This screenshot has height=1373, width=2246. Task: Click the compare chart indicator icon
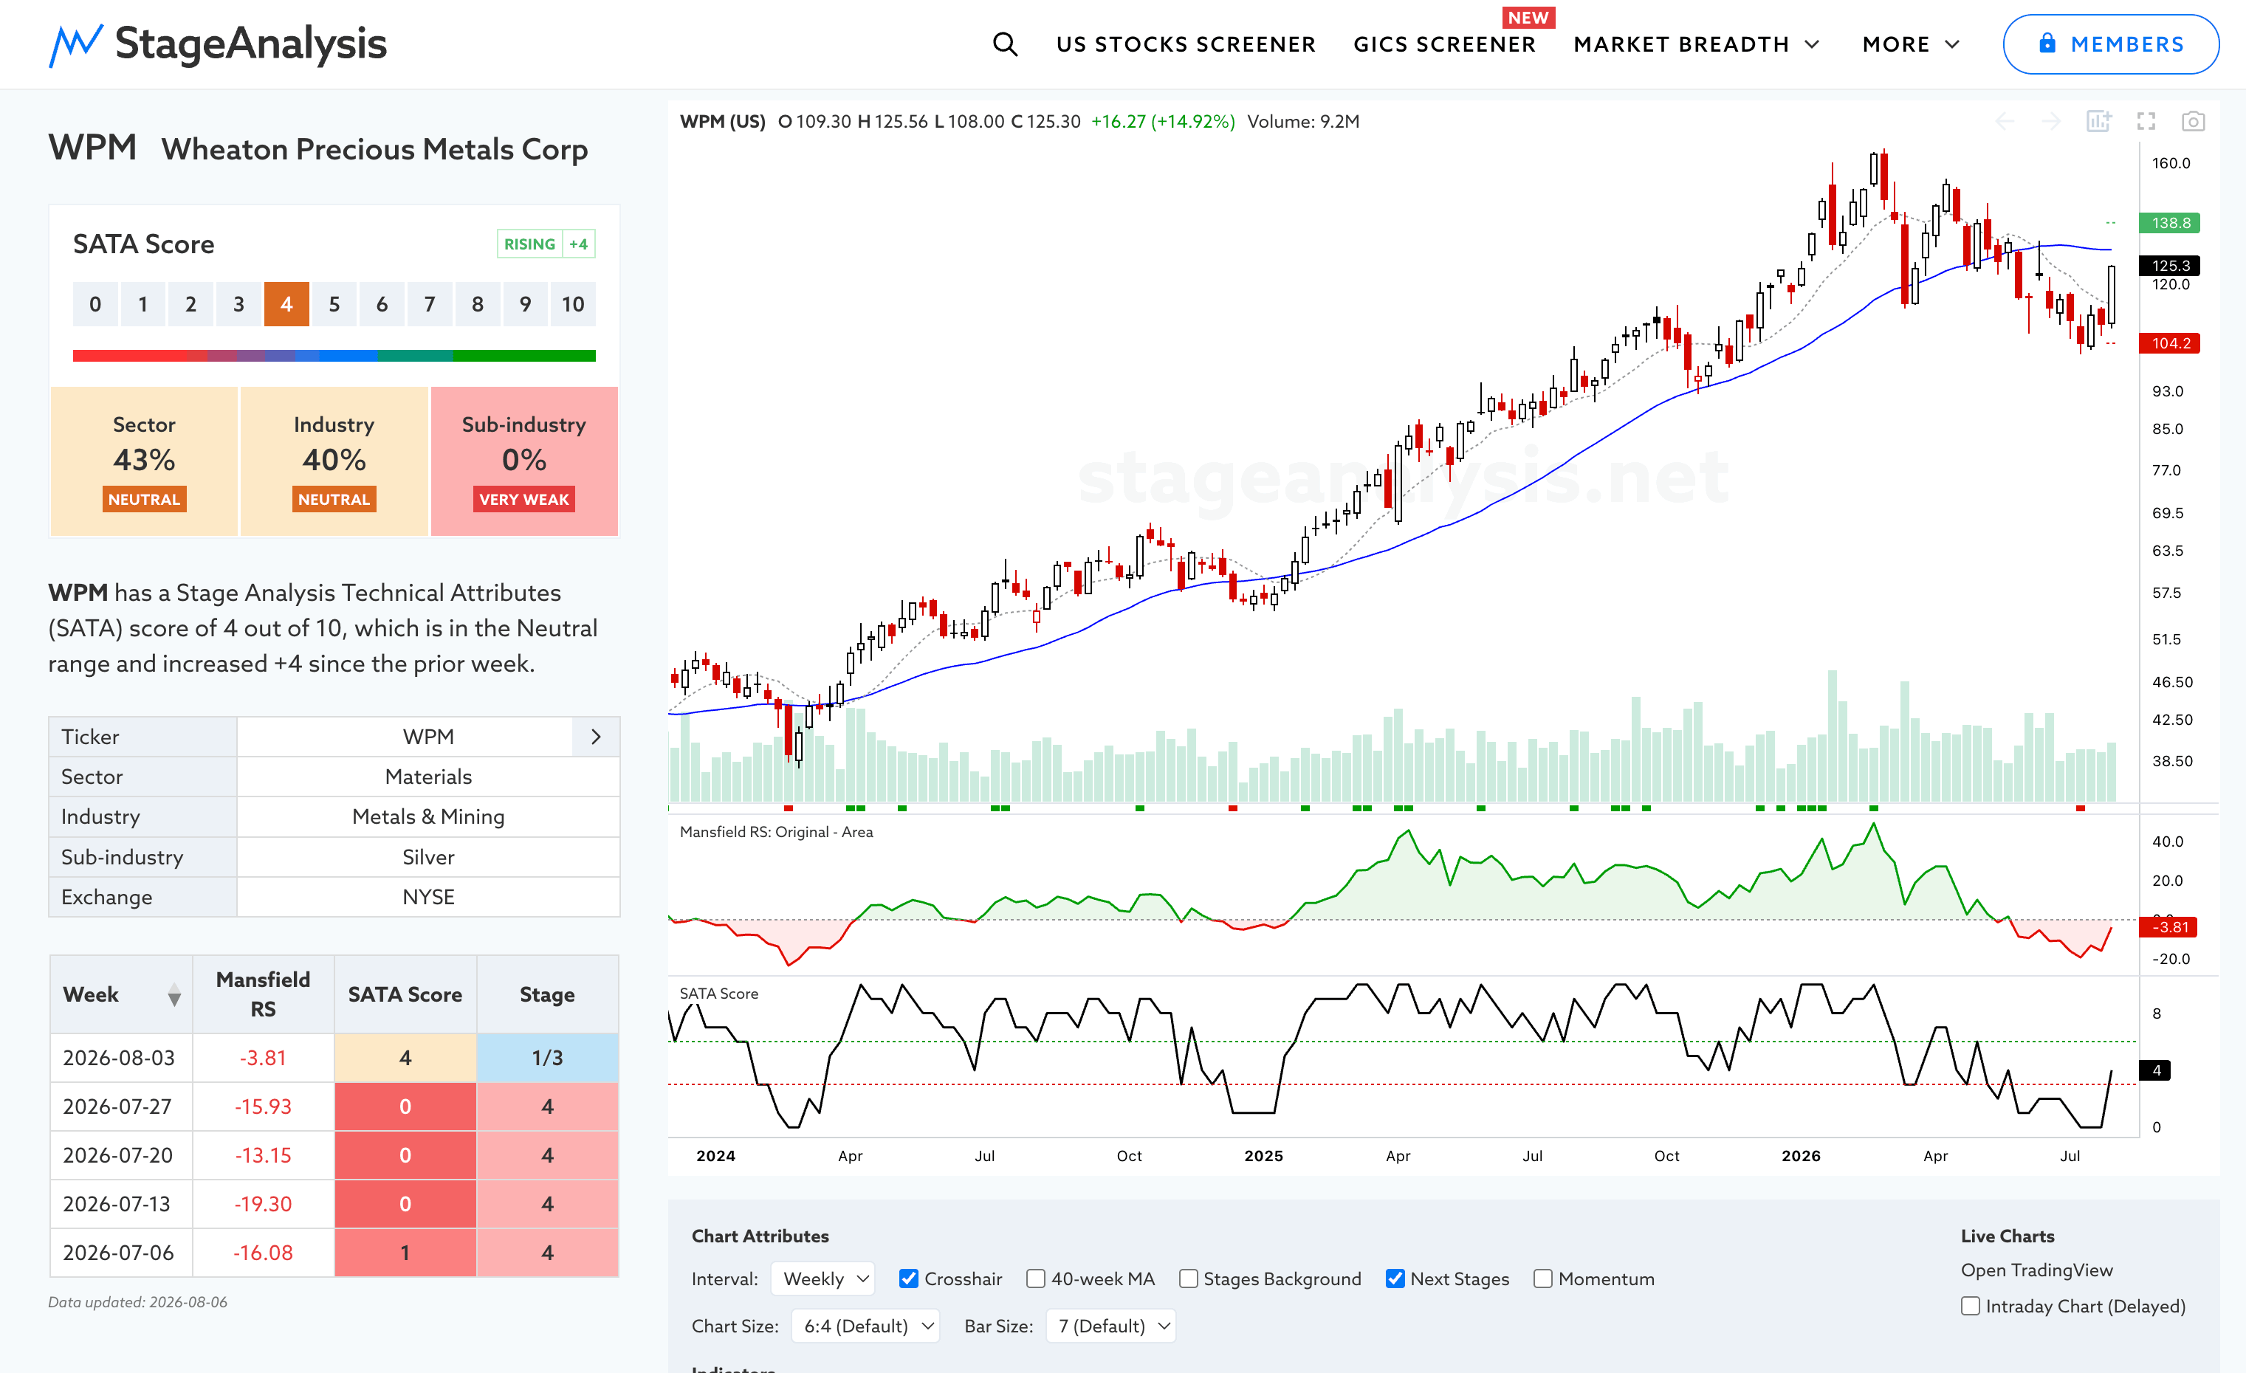(2099, 121)
